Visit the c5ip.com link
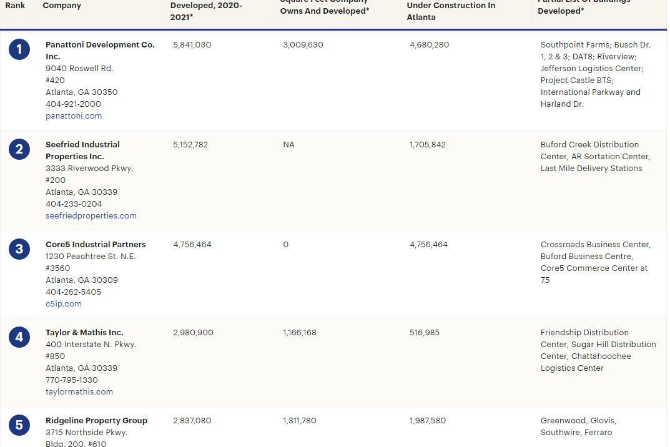This screenshot has height=447, width=670. (63, 304)
